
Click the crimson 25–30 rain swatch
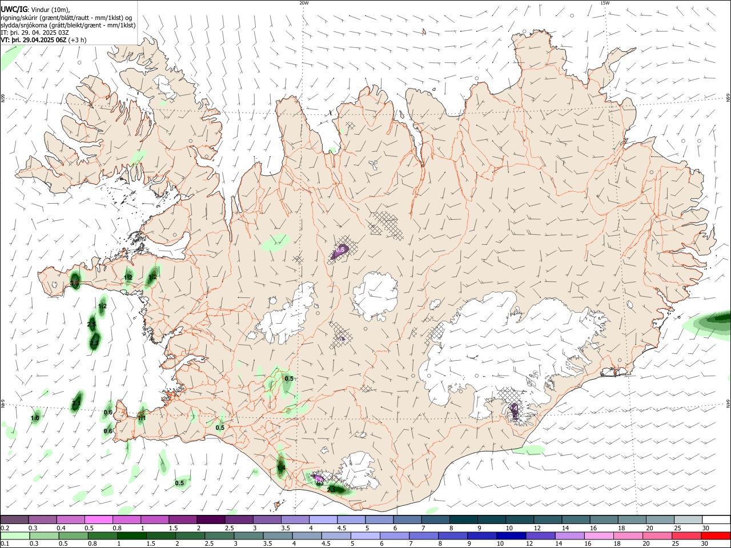[x=687, y=535]
